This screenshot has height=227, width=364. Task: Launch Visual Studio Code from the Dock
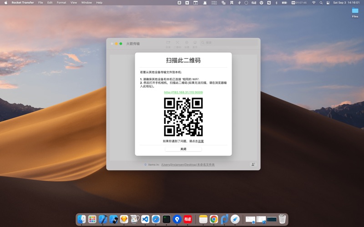(x=145, y=219)
